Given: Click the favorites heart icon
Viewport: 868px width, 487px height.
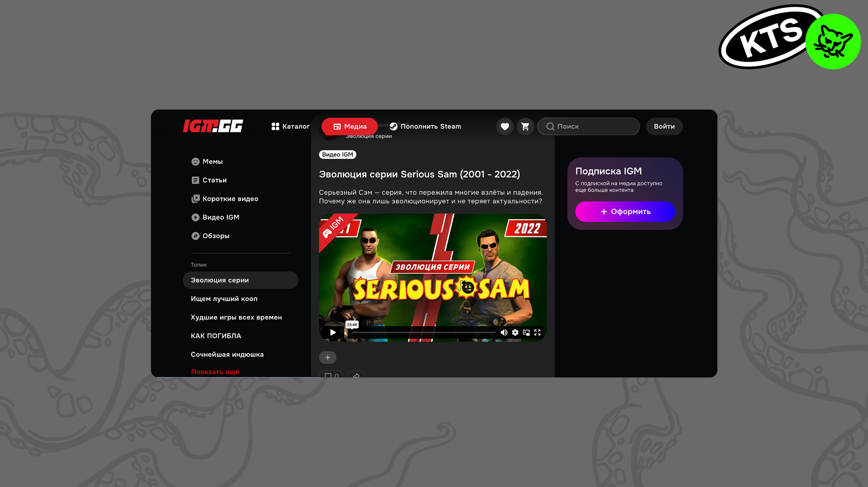Looking at the screenshot, I should 504,126.
